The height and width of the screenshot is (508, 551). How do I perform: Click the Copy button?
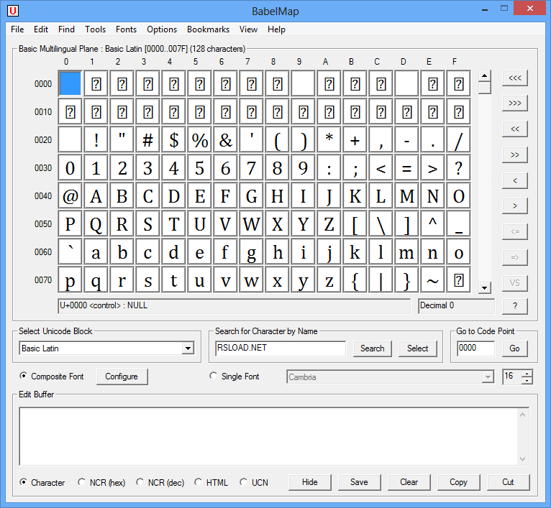coord(458,482)
